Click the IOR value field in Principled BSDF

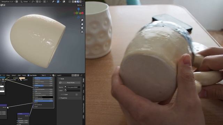pyautogui.click(x=44, y=91)
